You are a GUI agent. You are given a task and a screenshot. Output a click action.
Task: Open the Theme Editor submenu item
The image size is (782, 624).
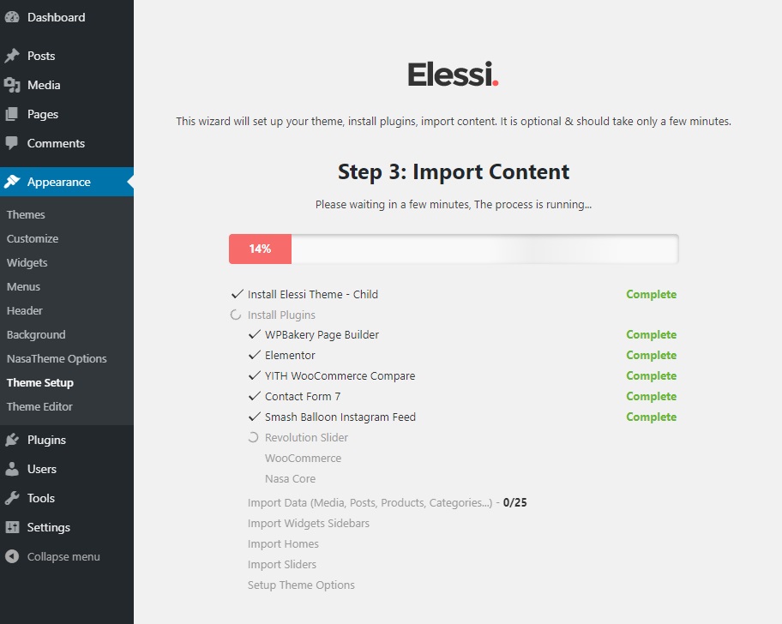[39, 406]
